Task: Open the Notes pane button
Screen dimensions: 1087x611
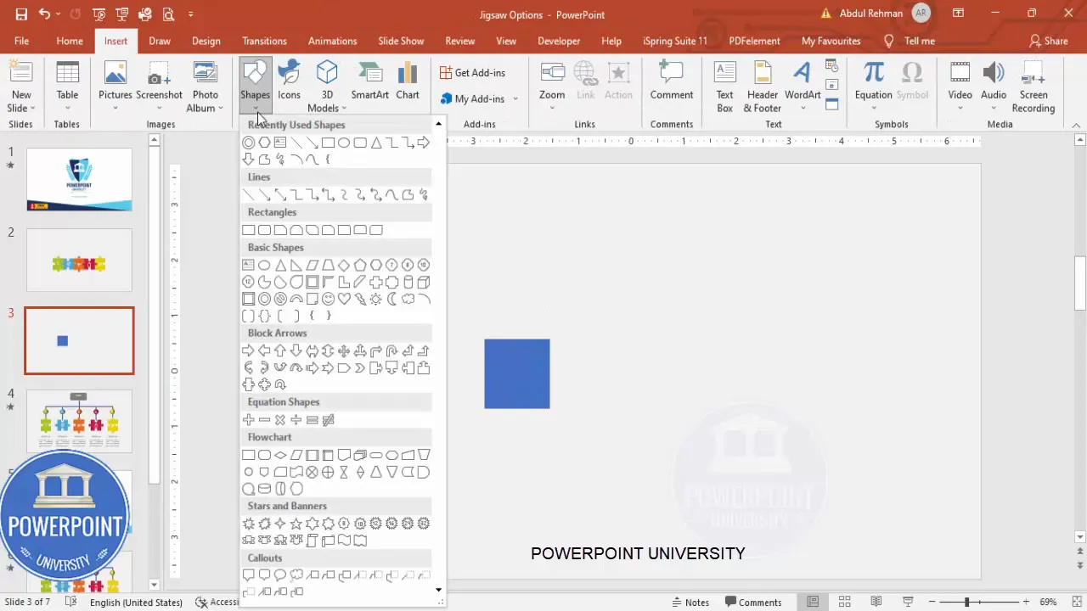Action: point(690,602)
